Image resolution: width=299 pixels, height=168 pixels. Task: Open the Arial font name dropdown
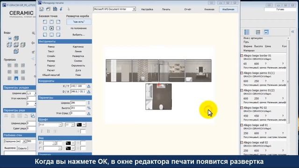pyautogui.click(x=60, y=125)
